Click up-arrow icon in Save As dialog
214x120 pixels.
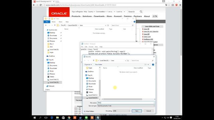coord(94,61)
